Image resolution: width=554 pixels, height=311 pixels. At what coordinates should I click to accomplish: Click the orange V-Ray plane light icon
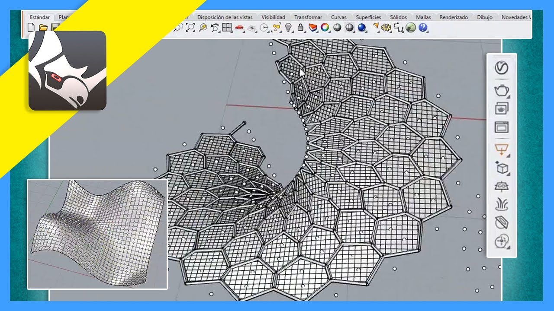pyautogui.click(x=501, y=149)
